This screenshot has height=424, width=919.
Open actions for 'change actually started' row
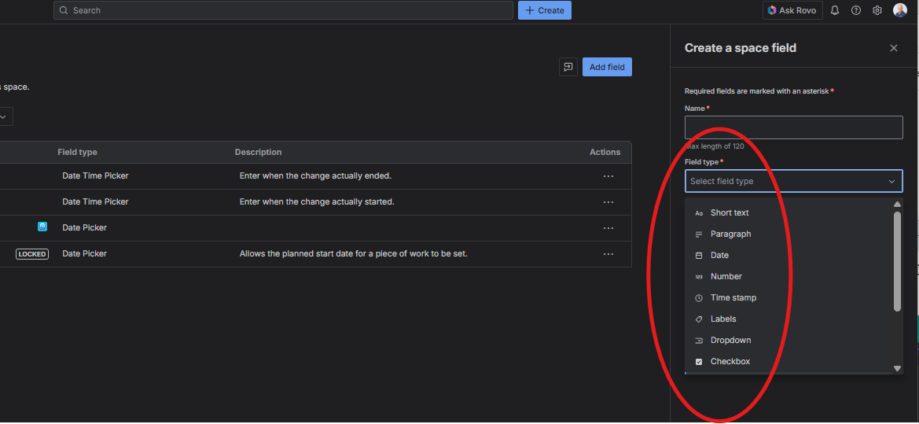coord(608,201)
